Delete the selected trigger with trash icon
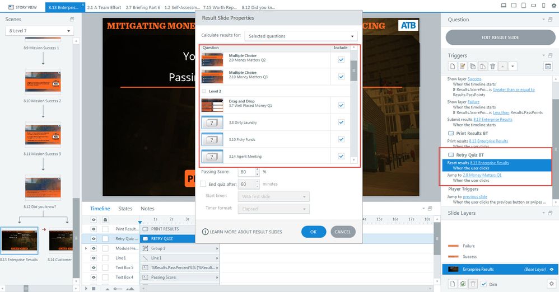 492,66
